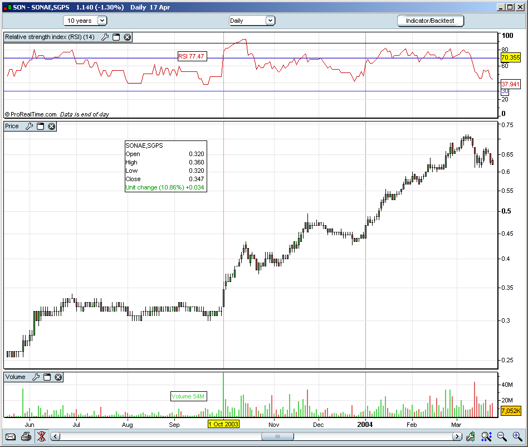528x447 pixels.
Task: Click the bold 0.5 price axis label
Action: pyautogui.click(x=506, y=211)
